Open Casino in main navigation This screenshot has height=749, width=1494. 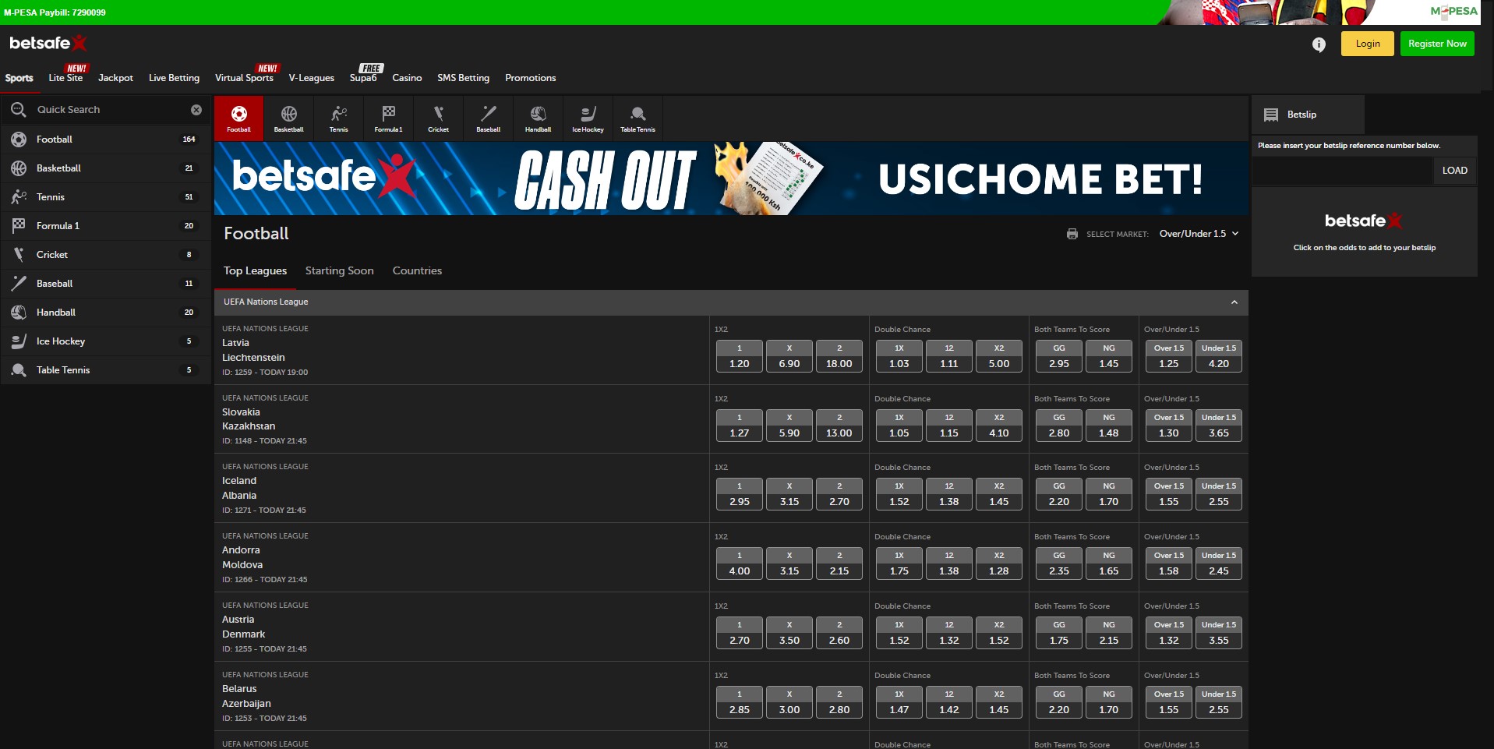pyautogui.click(x=407, y=78)
